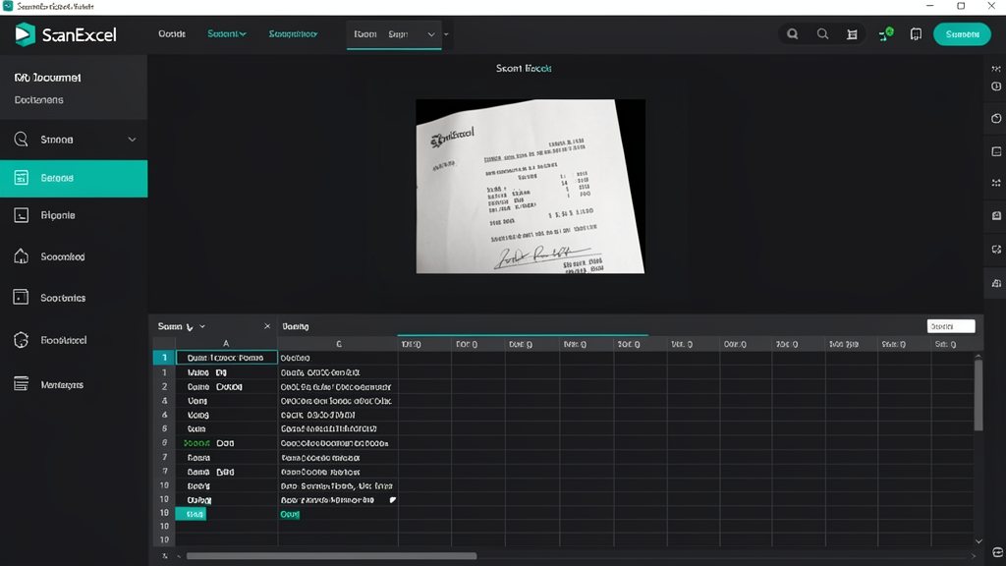Click the device icon beside the teal button
This screenshot has width=1006, height=566.
pyautogui.click(x=916, y=34)
